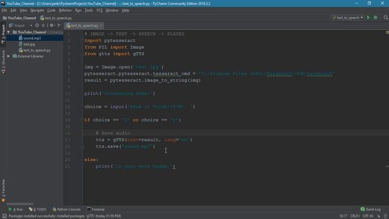
Task: Open the TODO tool window
Action: click(x=38, y=209)
